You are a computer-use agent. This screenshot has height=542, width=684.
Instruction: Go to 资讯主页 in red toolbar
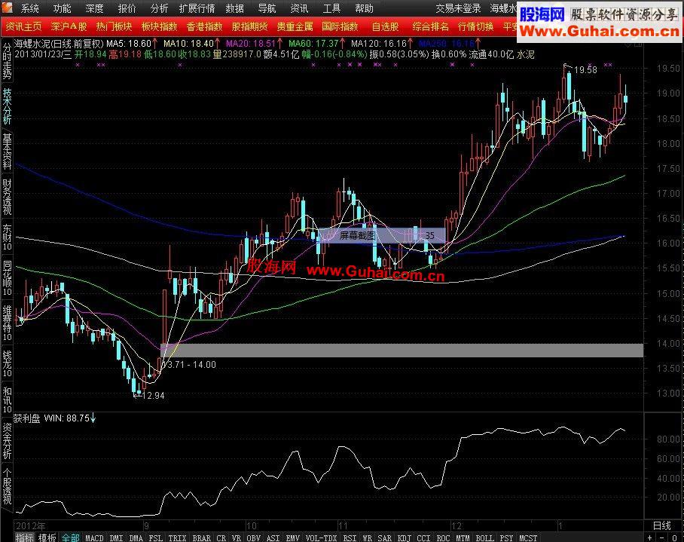pyautogui.click(x=23, y=26)
